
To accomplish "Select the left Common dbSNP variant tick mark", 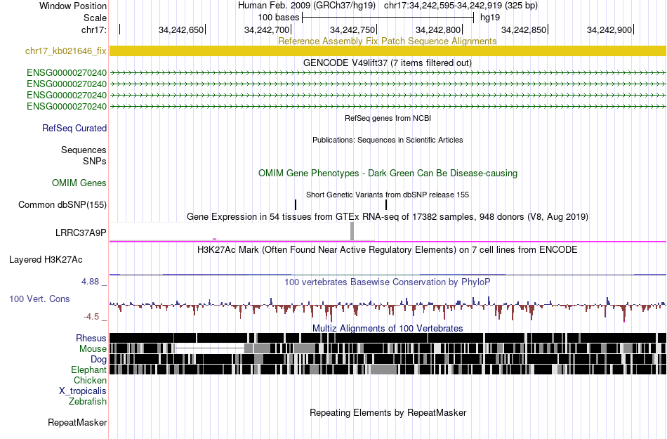I will coord(296,204).
